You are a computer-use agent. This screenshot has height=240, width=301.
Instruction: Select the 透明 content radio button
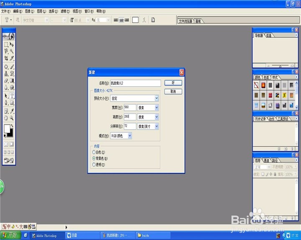(x=94, y=165)
